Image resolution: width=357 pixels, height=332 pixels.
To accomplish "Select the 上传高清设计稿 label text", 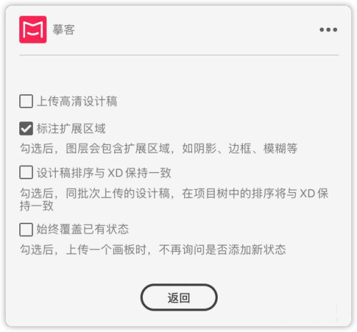I will click(x=77, y=101).
